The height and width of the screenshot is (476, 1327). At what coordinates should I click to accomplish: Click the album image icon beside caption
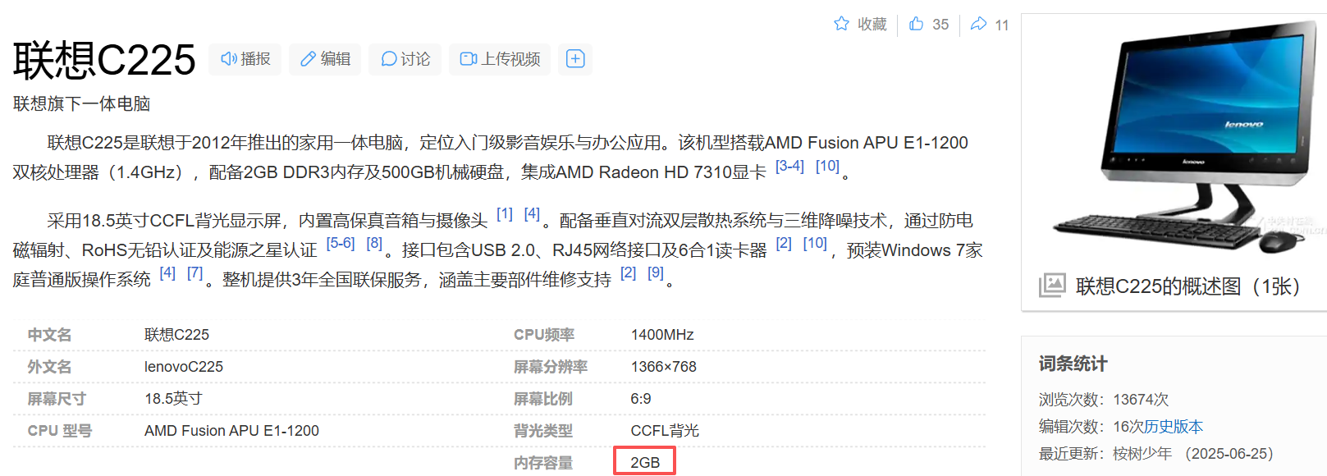(1052, 286)
